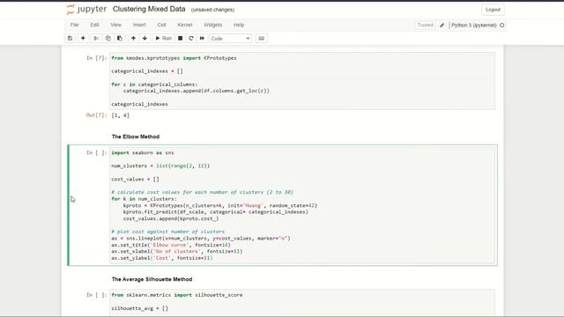Open the File menu
This screenshot has width=564, height=317.
click(74, 25)
